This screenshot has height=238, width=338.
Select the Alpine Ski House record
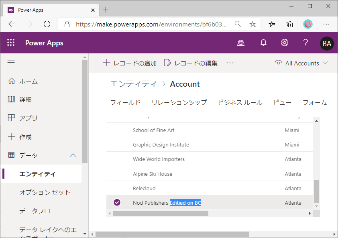click(x=153, y=174)
